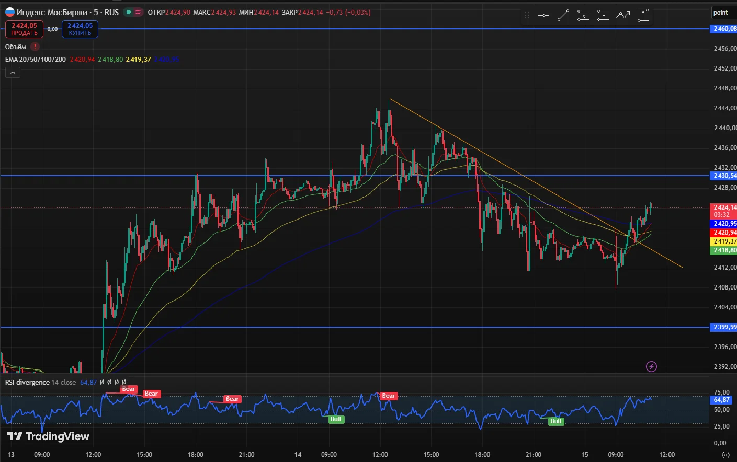Click the −0,73 (−0,03%) change value
Screen dimensions: 737x462
point(348,12)
